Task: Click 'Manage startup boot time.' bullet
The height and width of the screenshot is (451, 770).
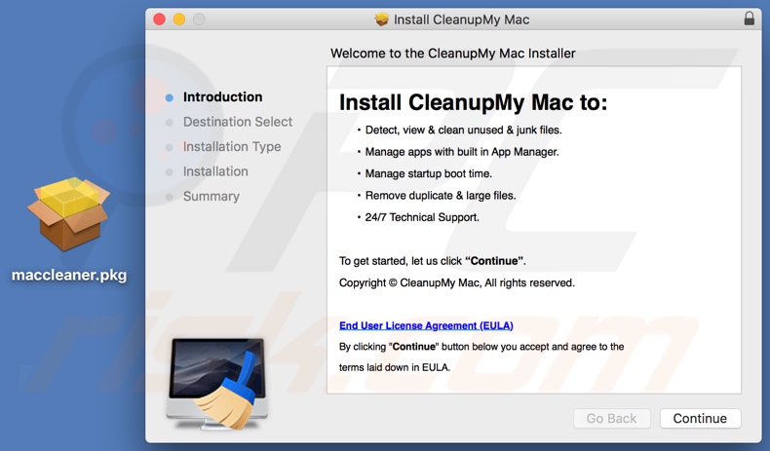Action: pyautogui.click(x=428, y=173)
